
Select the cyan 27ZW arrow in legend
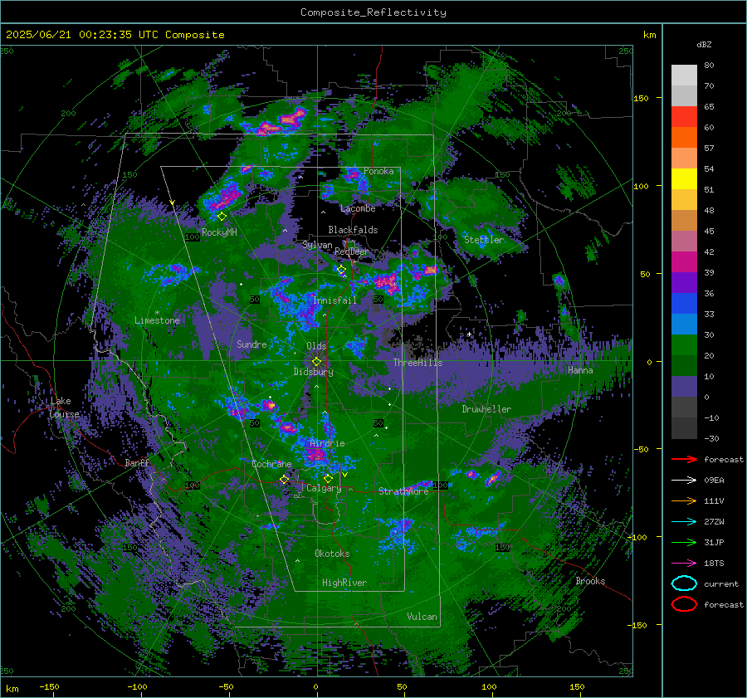684,522
